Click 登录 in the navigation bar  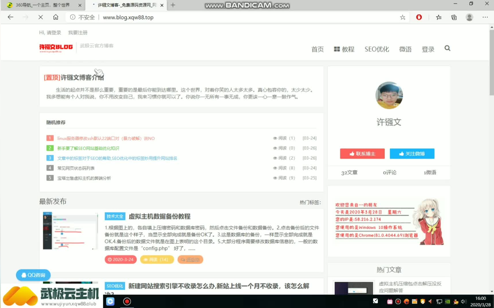pos(428,49)
